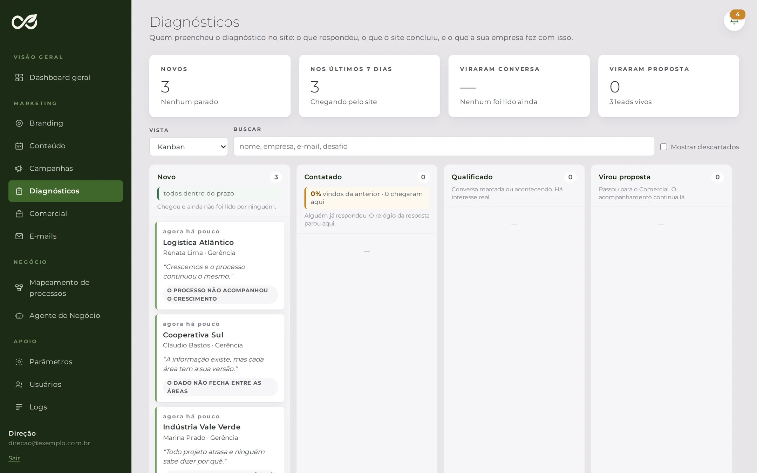
Task: Click the Parâmetros gear icon
Action: (19, 362)
